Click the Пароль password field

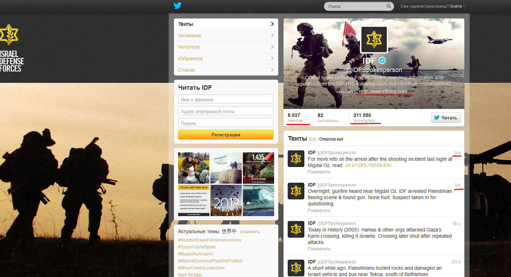[226, 123]
